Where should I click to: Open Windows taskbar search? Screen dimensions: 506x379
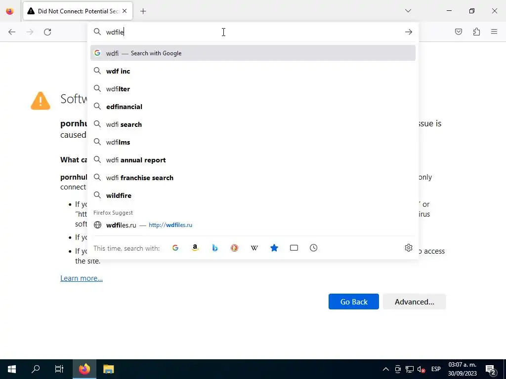[36, 369]
